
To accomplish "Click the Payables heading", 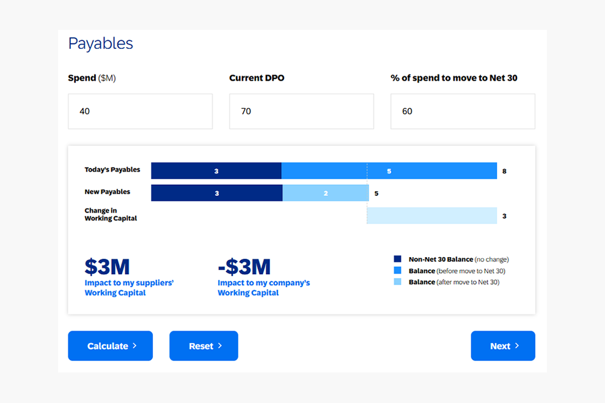I will tap(100, 43).
